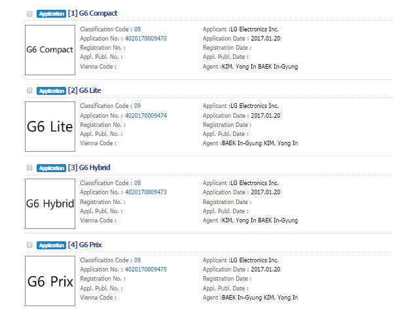
Task: Open the [4] G6 Prix title link
Action: pos(85,245)
